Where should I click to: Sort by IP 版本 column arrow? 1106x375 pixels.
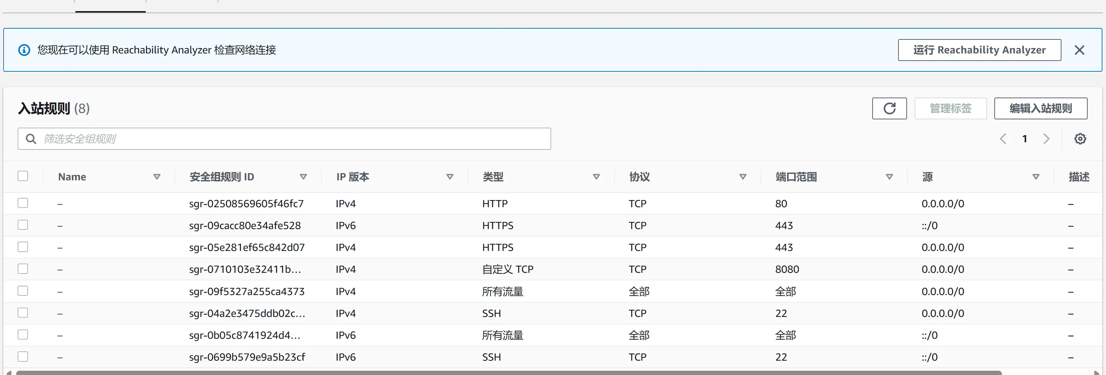pos(450,177)
